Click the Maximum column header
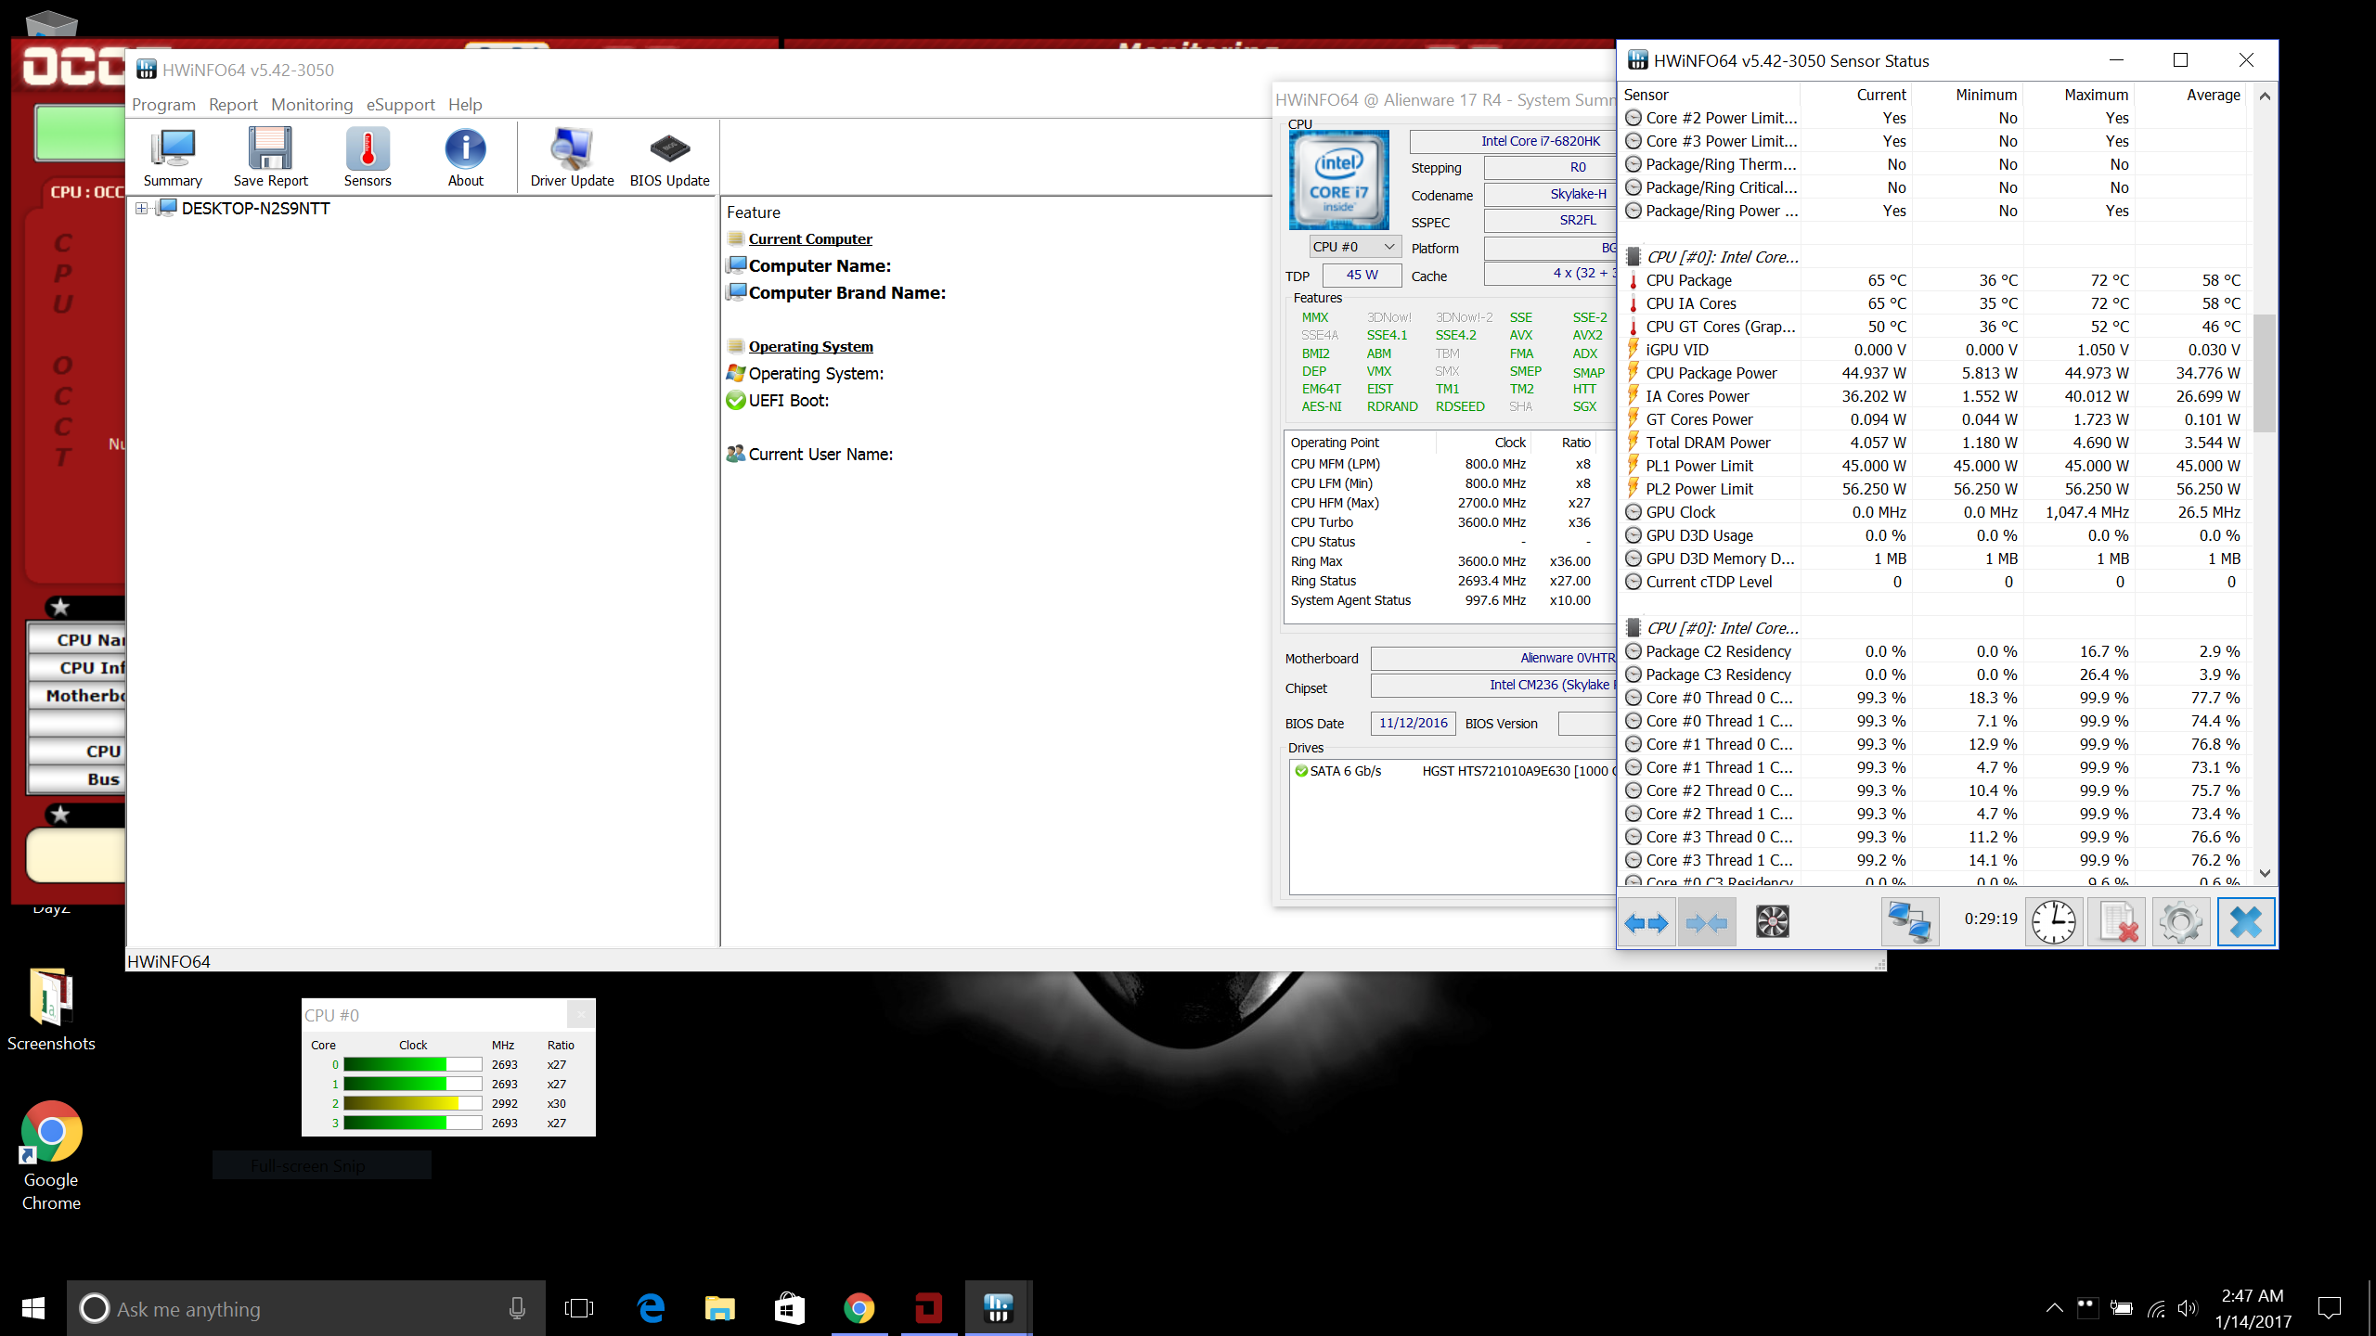Viewport: 2376px width, 1336px height. tap(2079, 95)
